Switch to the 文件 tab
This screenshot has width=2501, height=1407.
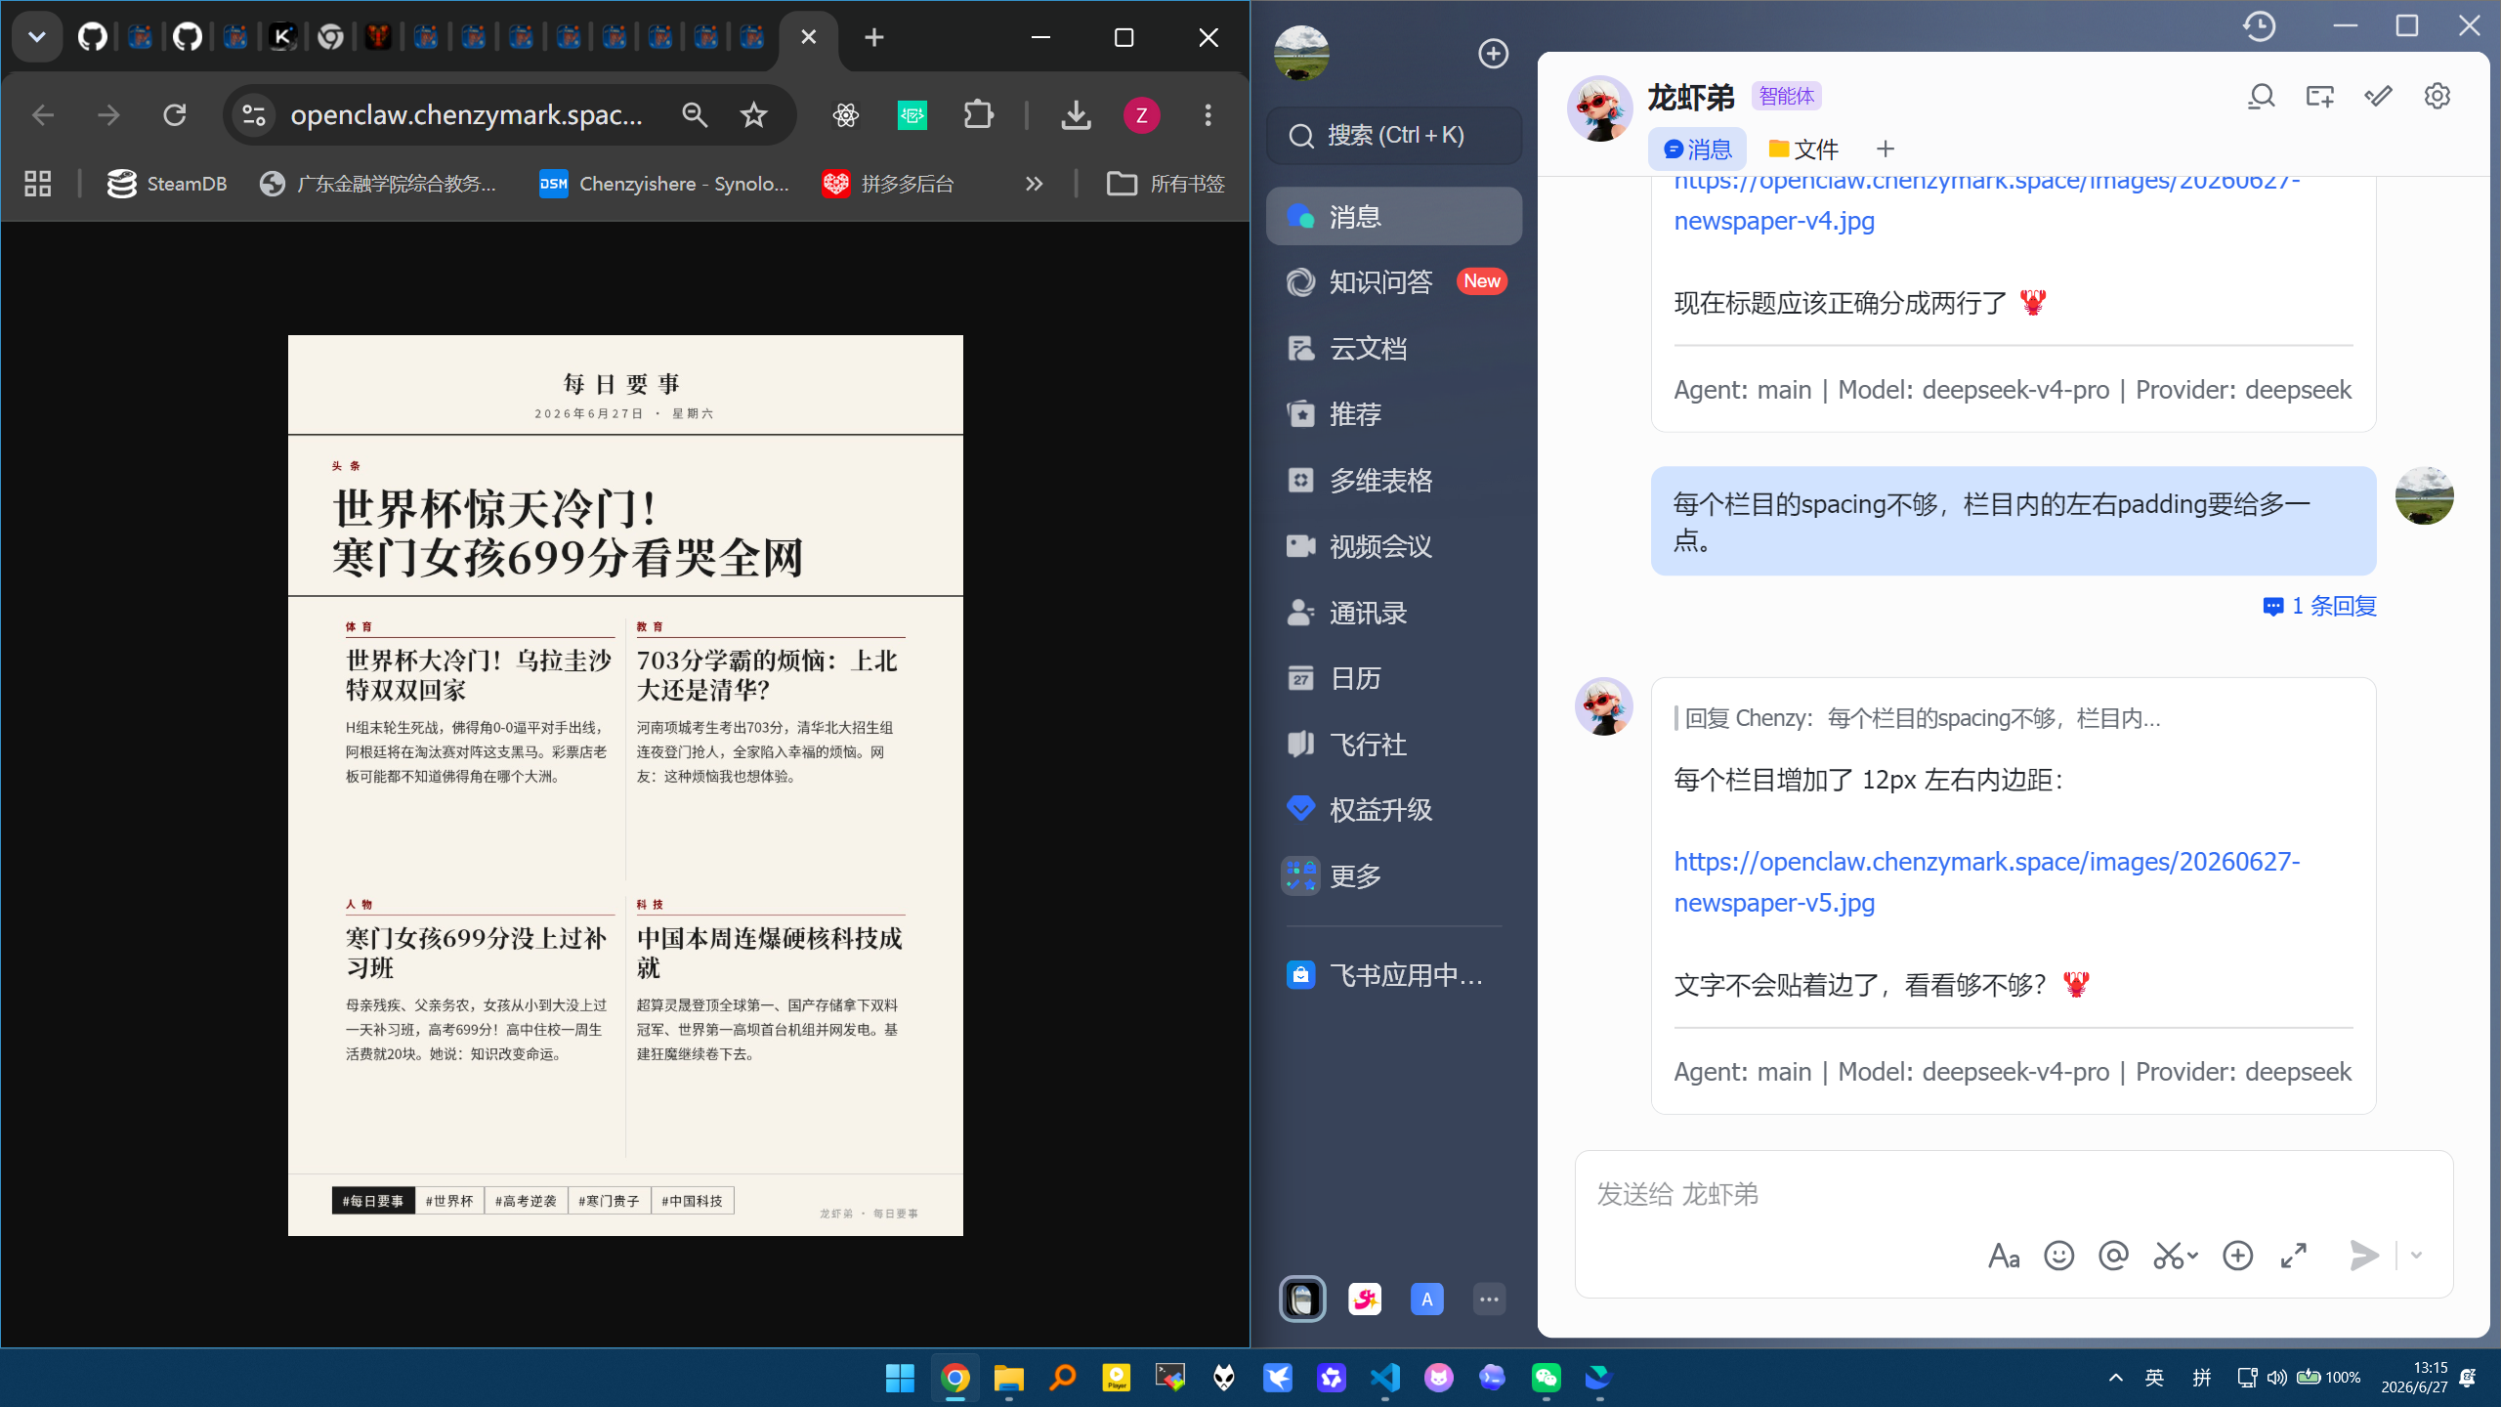tap(1803, 149)
